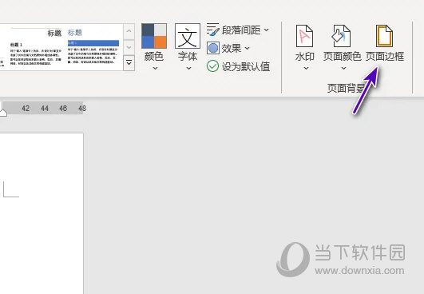
Task: Click the Effects (效果) icon
Action: [x=213, y=48]
